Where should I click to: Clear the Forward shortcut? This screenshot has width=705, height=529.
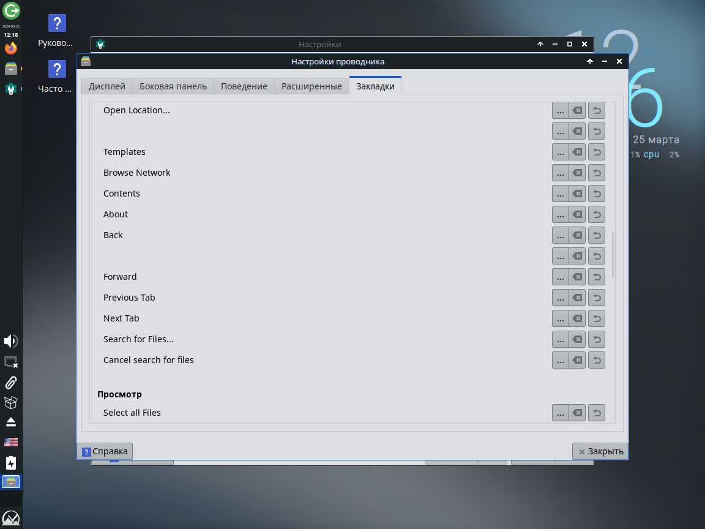point(577,277)
